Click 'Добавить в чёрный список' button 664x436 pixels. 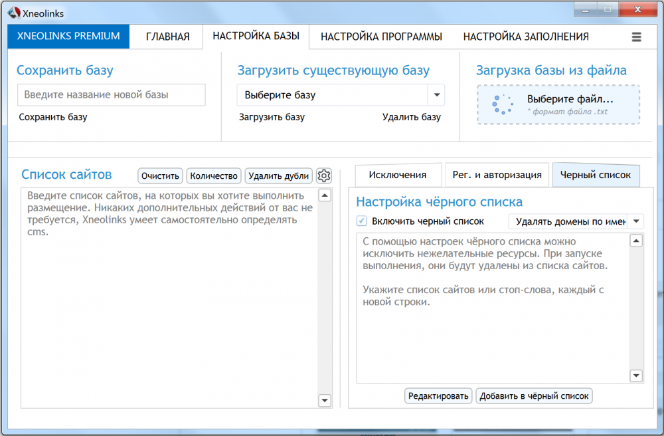tap(534, 395)
